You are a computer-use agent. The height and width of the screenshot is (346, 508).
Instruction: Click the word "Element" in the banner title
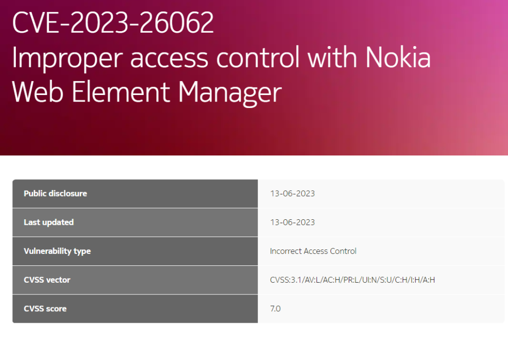125,92
